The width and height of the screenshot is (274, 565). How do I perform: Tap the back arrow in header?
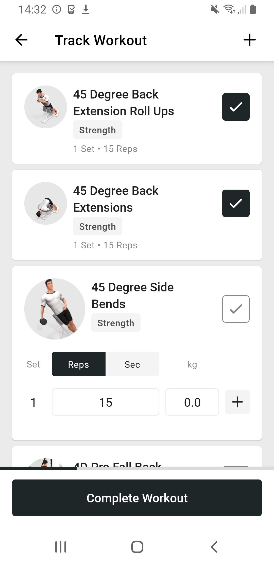[x=21, y=40]
